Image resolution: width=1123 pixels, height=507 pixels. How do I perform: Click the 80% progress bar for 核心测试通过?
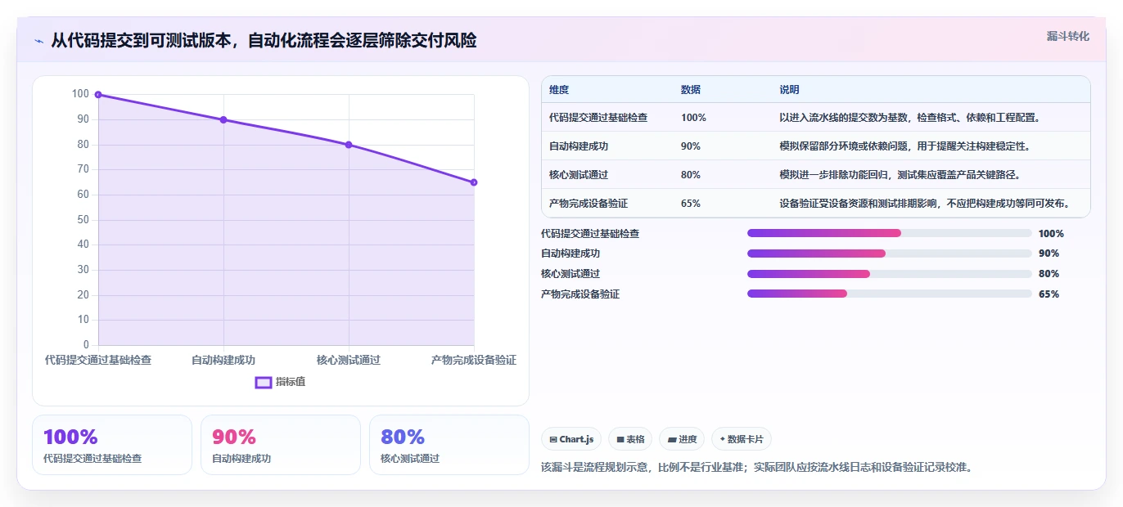(890, 274)
